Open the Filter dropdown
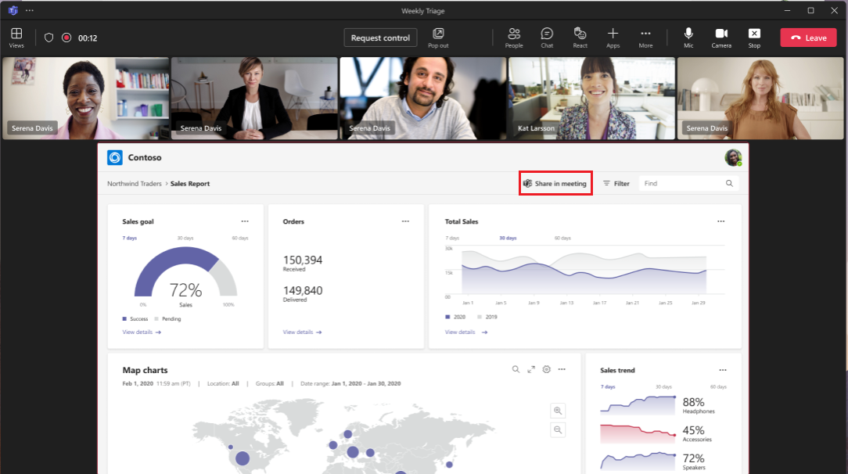 coord(617,183)
